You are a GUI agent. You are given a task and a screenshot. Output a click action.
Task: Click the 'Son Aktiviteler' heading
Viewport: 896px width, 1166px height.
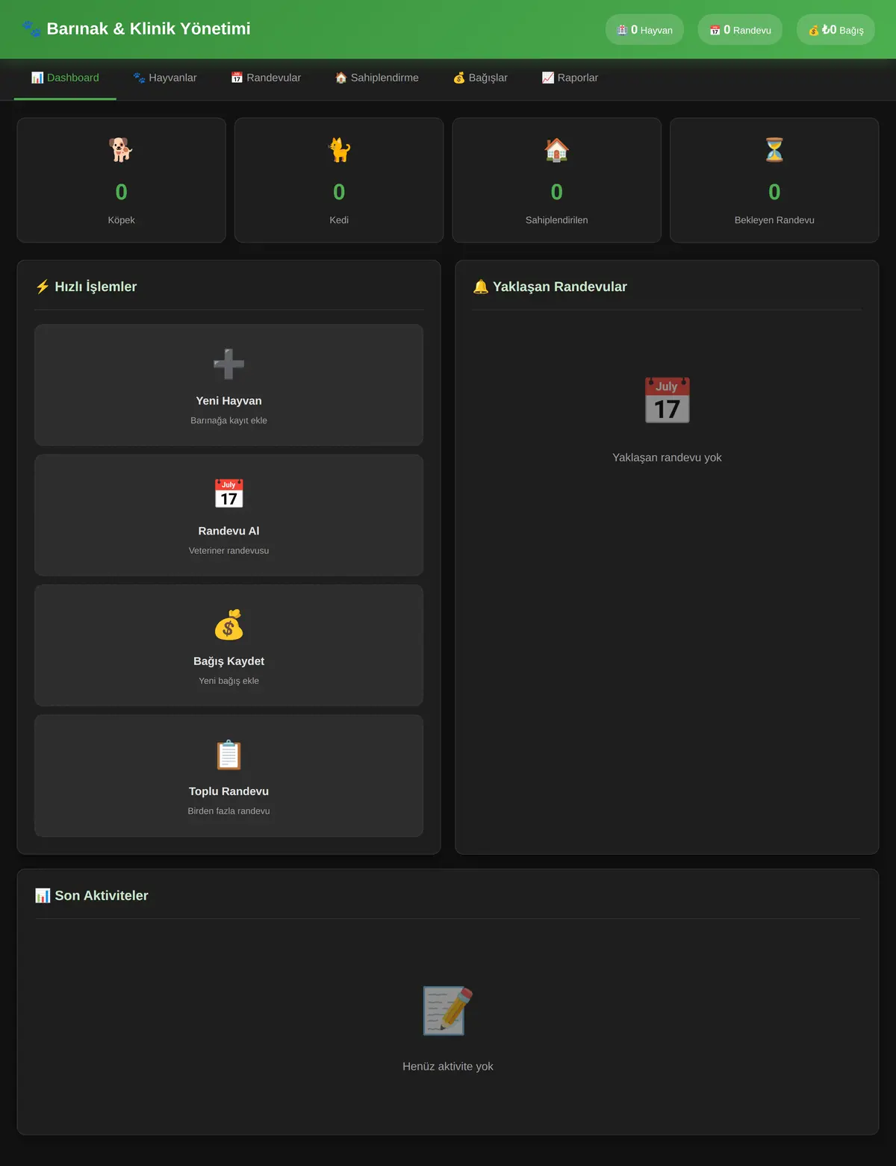click(102, 896)
